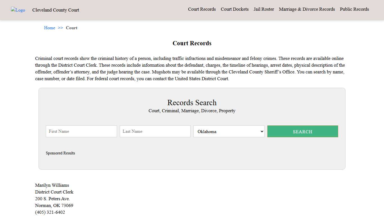
Task: View Marriage & Divorce Records
Action: pos(307,9)
